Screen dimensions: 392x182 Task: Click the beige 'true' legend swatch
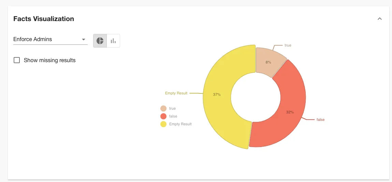coord(163,108)
